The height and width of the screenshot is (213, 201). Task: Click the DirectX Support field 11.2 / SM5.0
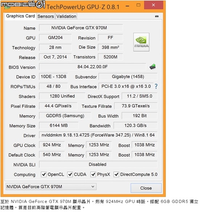pos(139,96)
